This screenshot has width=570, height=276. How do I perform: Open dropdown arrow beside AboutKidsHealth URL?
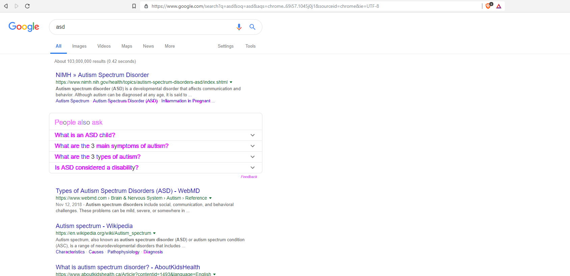pos(214,274)
